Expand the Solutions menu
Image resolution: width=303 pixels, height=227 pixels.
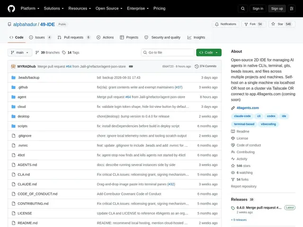[x=53, y=9]
